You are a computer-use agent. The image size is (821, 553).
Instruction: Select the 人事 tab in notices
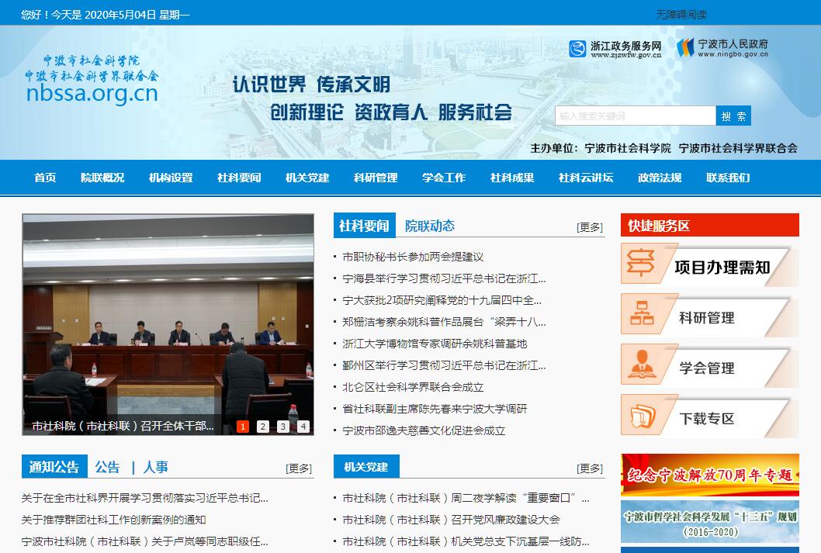(x=155, y=467)
